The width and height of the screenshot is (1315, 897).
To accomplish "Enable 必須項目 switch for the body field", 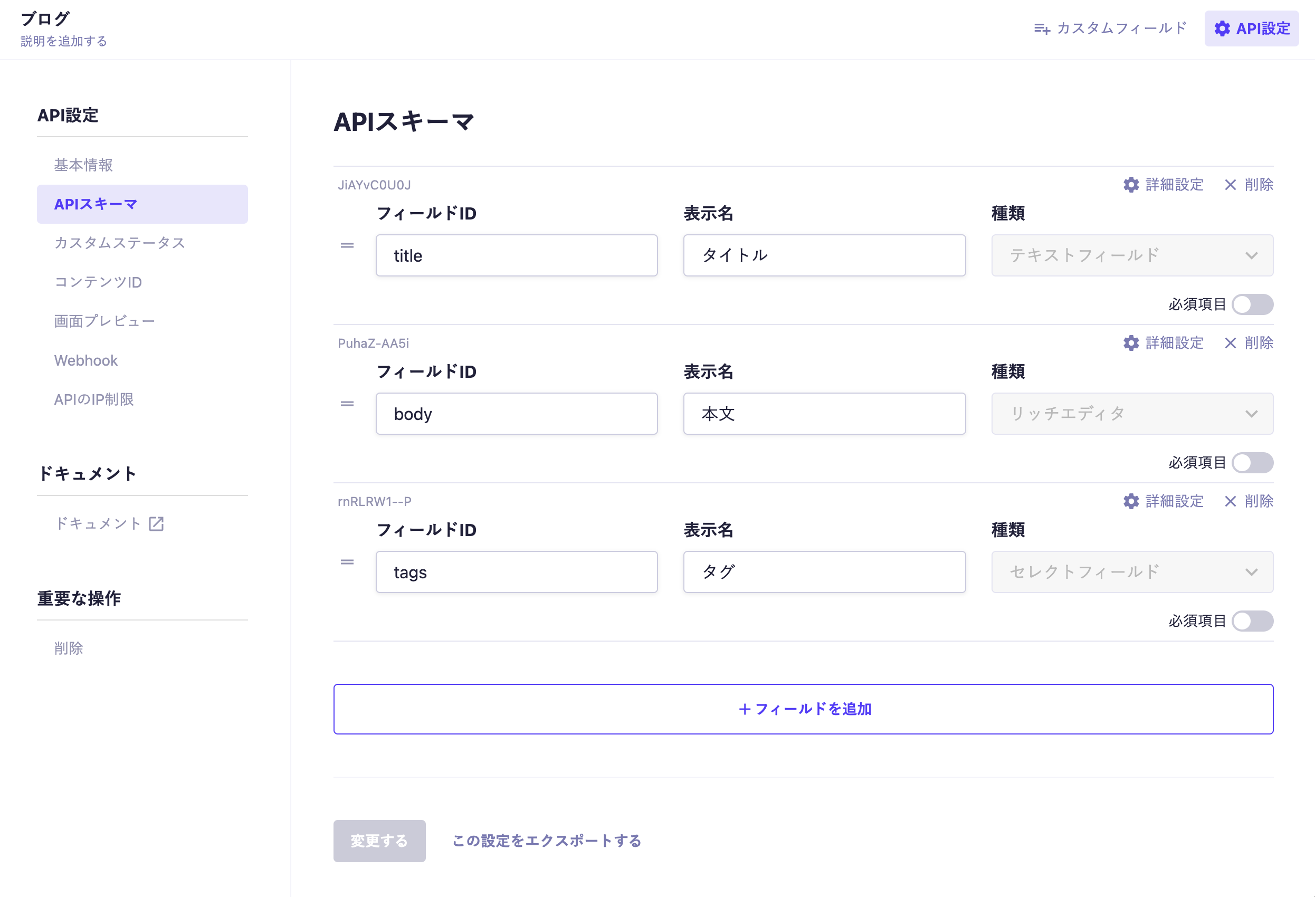I will 1252,463.
